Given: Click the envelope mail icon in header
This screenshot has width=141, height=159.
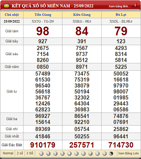Looking at the screenshot, I should click(x=6, y=6).
